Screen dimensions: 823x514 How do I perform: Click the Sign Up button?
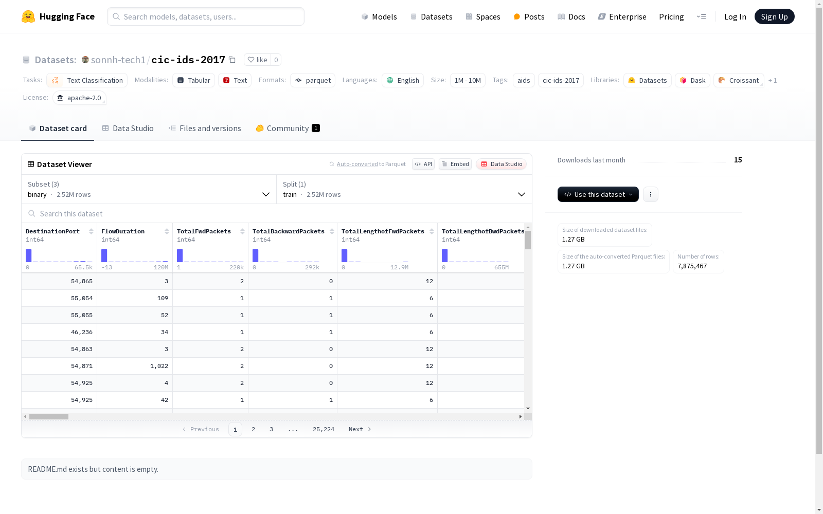click(x=774, y=16)
